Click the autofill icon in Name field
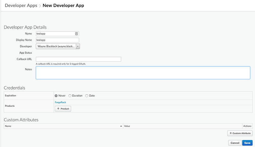 coord(76,34)
